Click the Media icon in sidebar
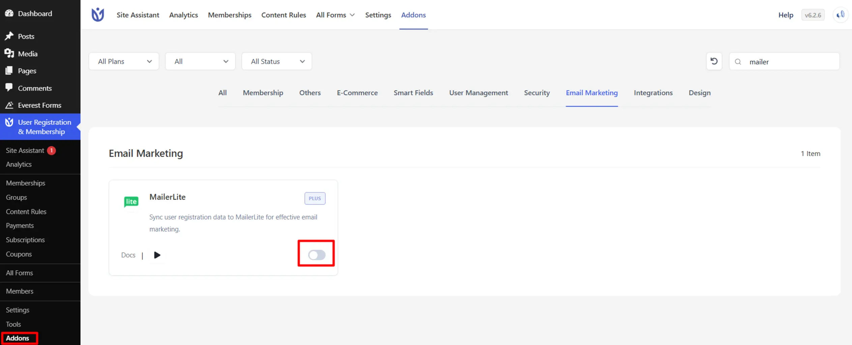 coord(9,54)
